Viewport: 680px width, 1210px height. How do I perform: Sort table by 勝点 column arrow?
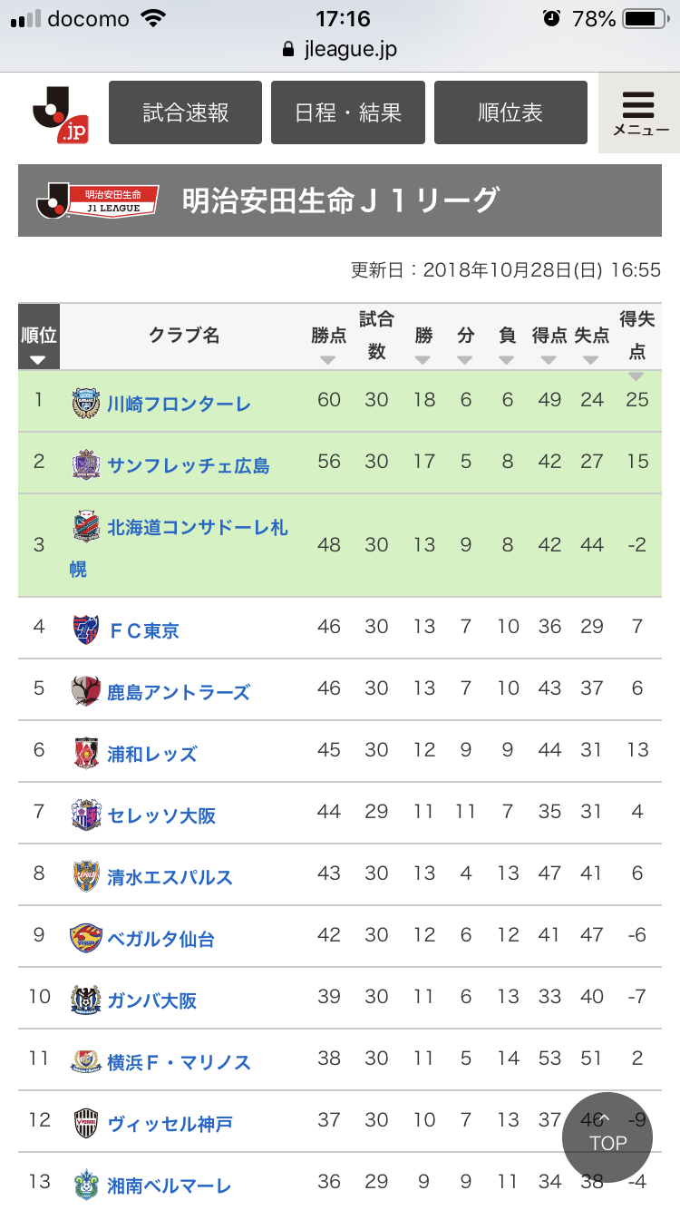click(x=328, y=359)
